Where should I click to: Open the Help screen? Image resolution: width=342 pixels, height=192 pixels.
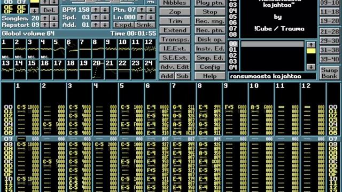(210, 76)
